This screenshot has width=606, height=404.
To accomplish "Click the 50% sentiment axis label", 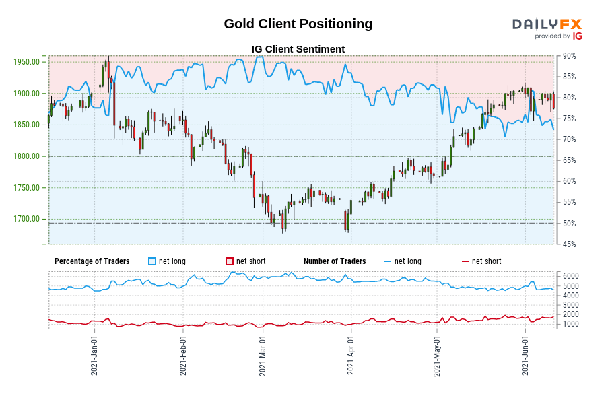I will click(x=569, y=224).
